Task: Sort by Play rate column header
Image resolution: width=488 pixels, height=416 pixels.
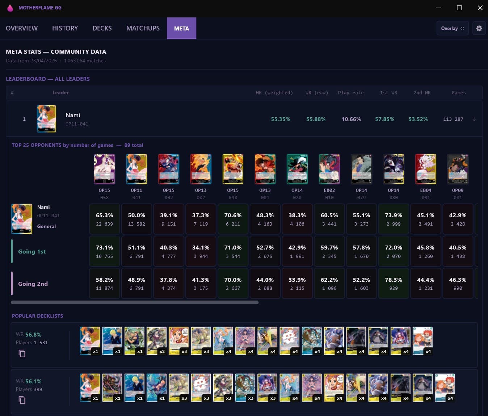Action: (350, 93)
